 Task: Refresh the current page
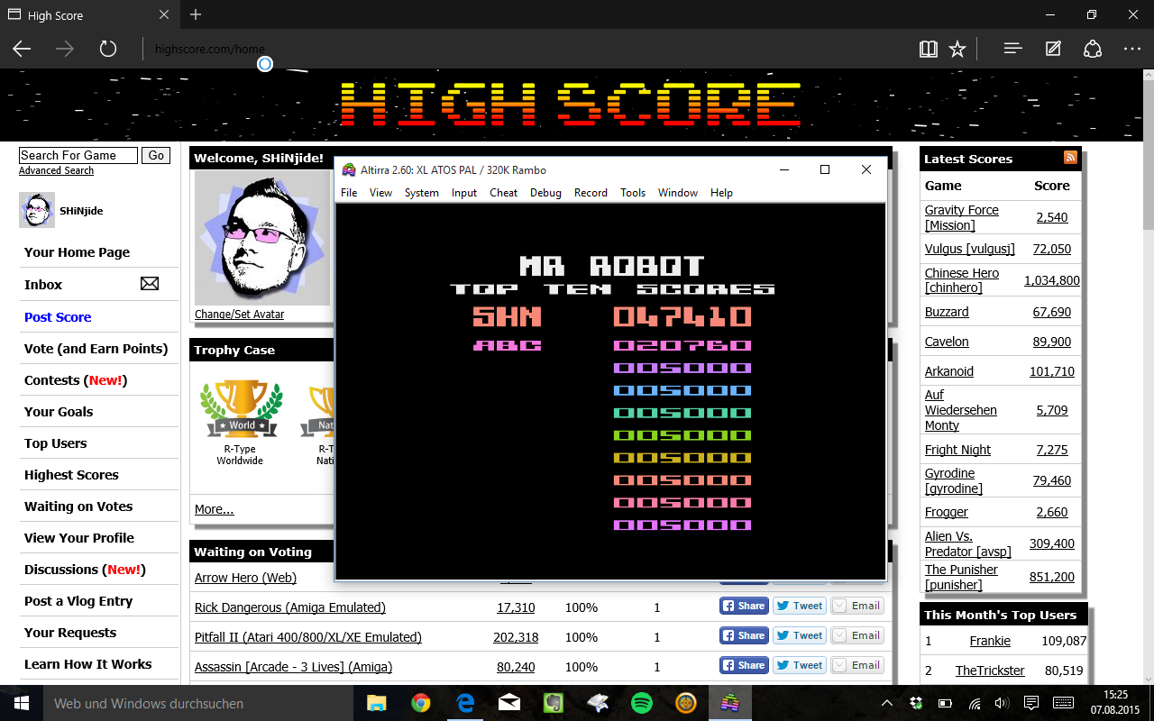click(108, 49)
